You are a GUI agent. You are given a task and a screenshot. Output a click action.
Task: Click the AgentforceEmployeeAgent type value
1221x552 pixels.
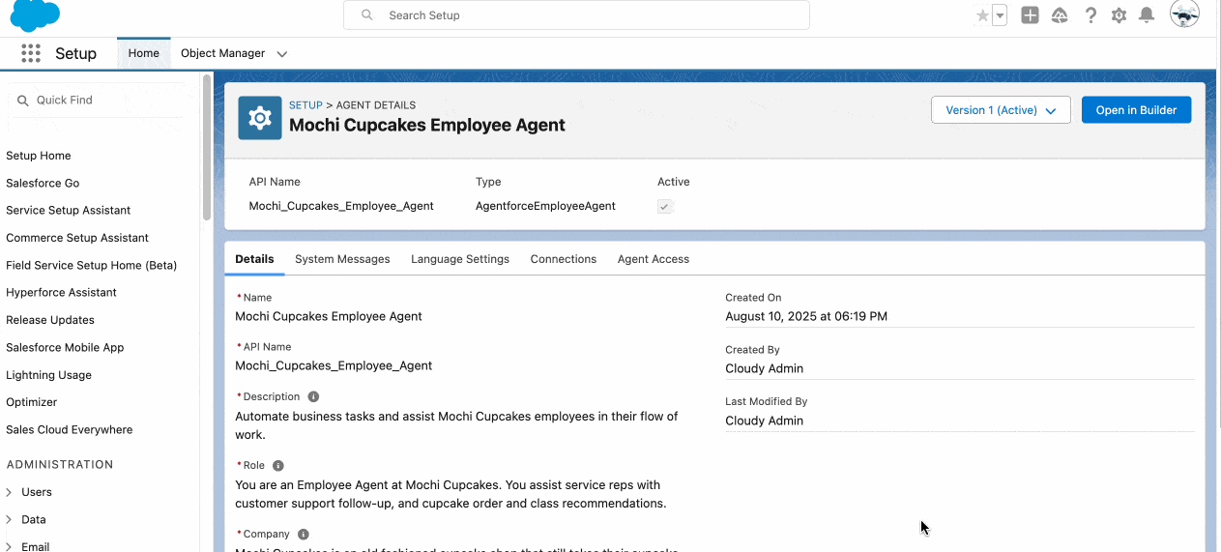pyautogui.click(x=545, y=206)
